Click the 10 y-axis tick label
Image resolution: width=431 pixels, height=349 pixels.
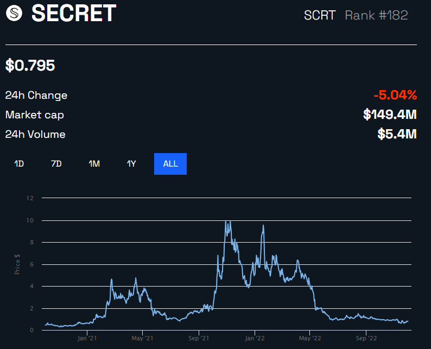[x=30, y=220]
